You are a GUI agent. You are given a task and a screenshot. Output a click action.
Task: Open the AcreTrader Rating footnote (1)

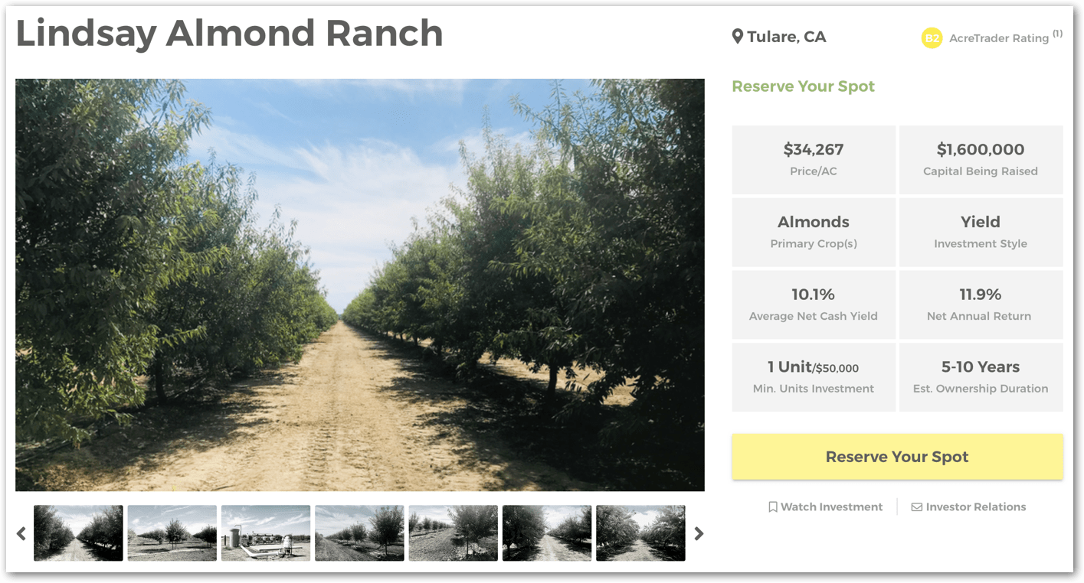pyautogui.click(x=1057, y=34)
